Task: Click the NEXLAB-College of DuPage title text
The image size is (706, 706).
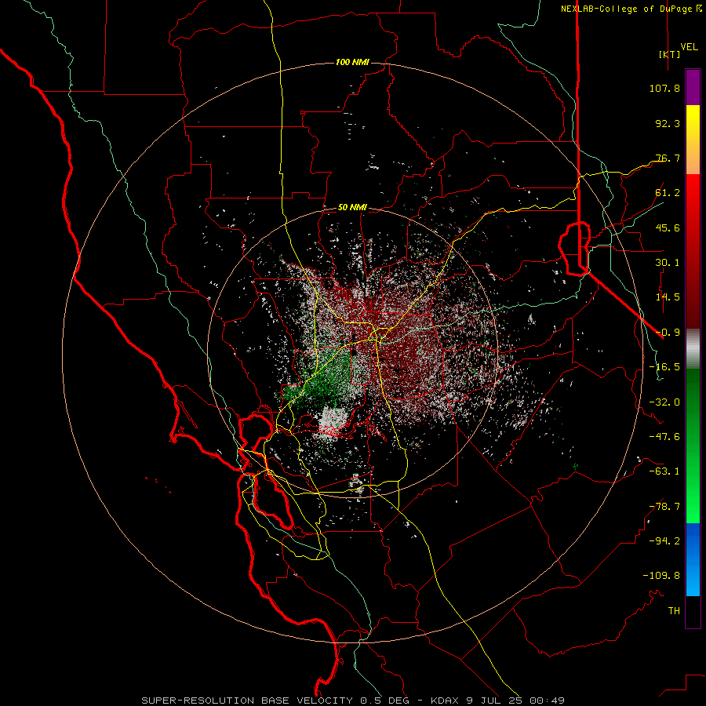Action: tap(626, 9)
